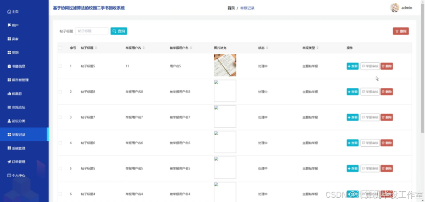This screenshot has height=202, width=425.
Task: Click the paper plane icon beside 订单管理
Action: (9, 162)
